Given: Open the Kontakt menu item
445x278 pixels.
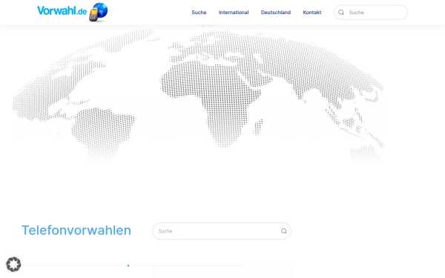Looking at the screenshot, I should tap(312, 13).
